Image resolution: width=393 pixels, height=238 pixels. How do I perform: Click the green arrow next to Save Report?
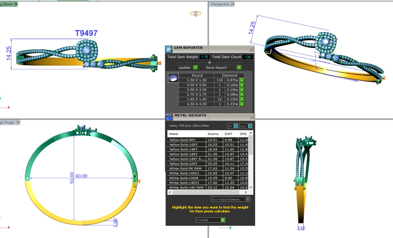click(x=239, y=67)
